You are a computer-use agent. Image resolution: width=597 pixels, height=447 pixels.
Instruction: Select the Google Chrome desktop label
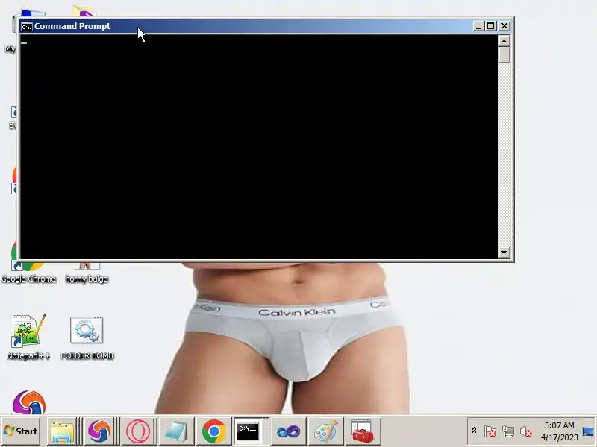coord(28,279)
